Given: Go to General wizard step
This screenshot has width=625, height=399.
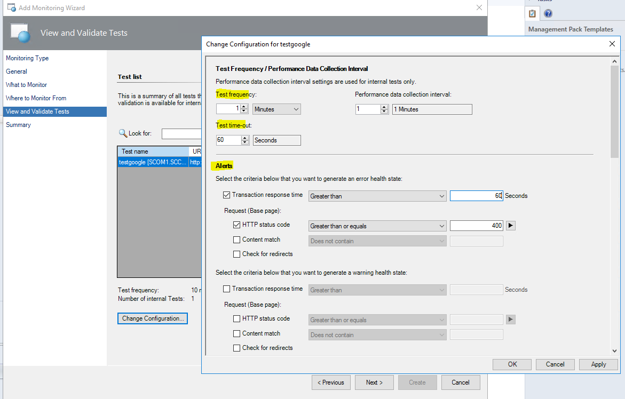Looking at the screenshot, I should 17,71.
